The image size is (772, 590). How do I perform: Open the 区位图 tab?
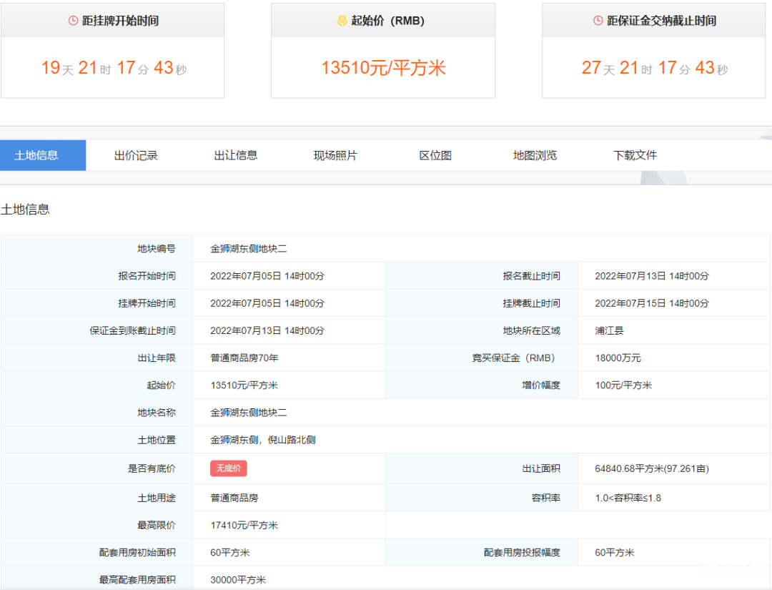(x=435, y=156)
